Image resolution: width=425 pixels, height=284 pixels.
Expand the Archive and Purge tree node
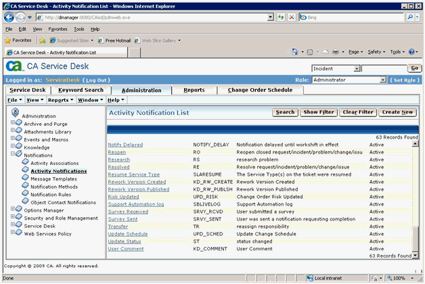[x=12, y=122]
